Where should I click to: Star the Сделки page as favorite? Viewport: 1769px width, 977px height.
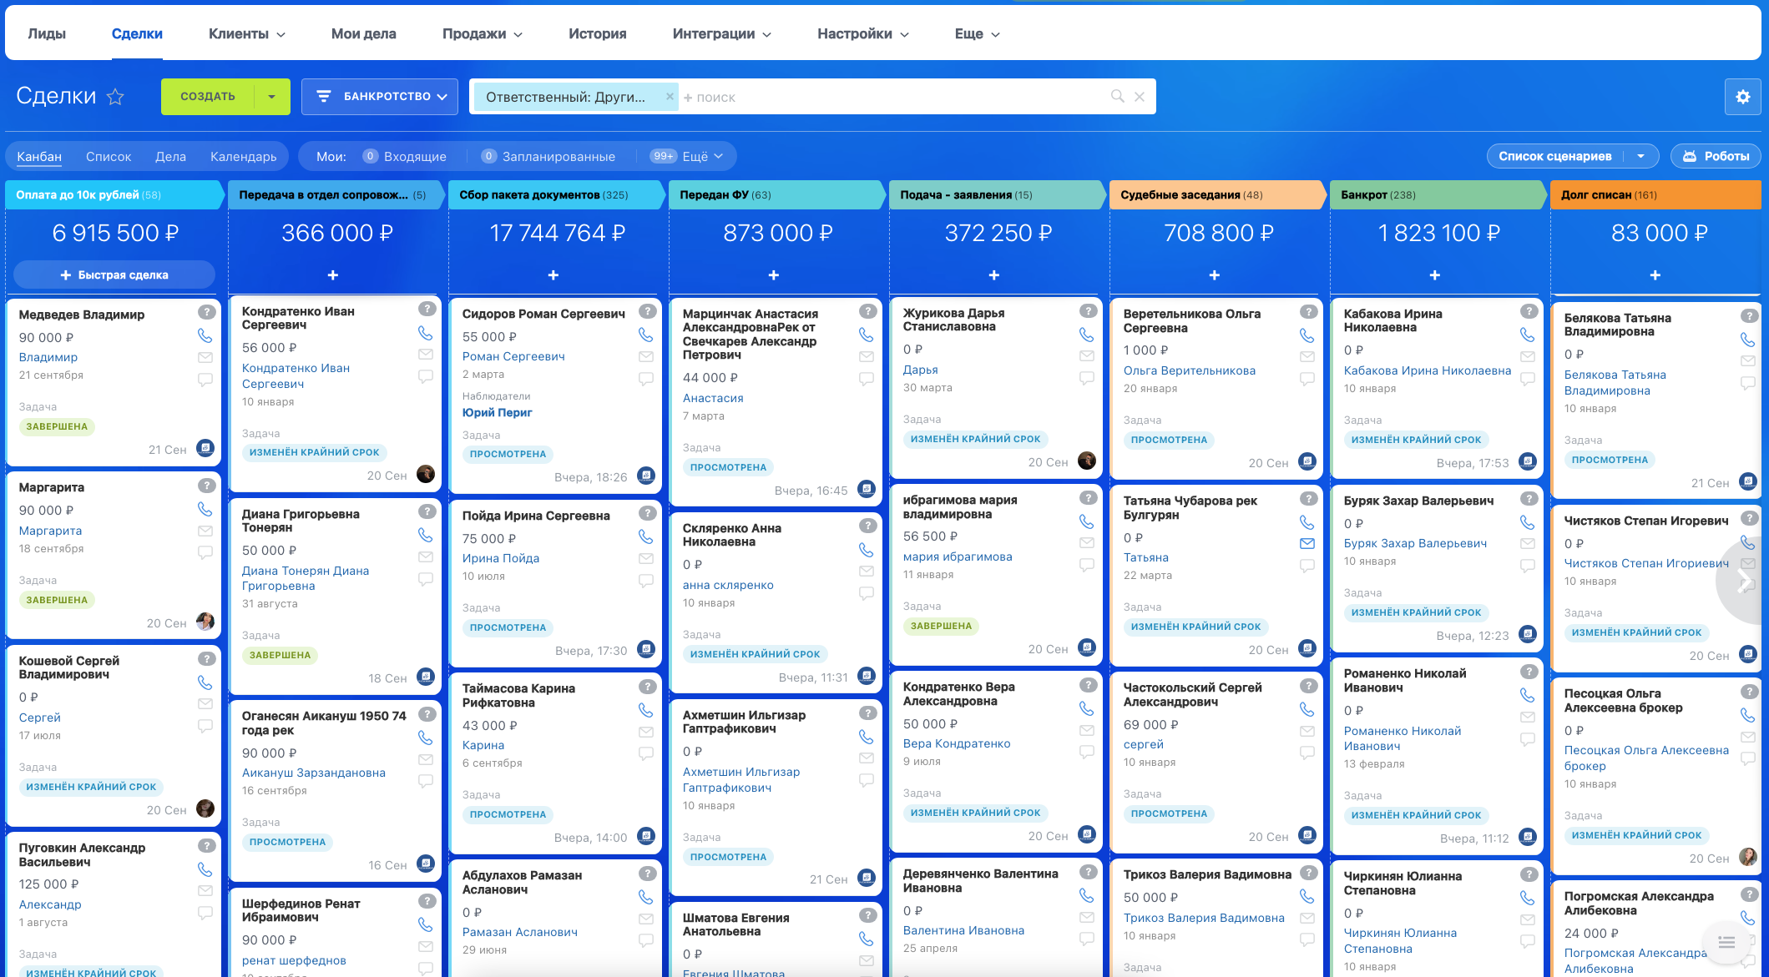tap(115, 97)
